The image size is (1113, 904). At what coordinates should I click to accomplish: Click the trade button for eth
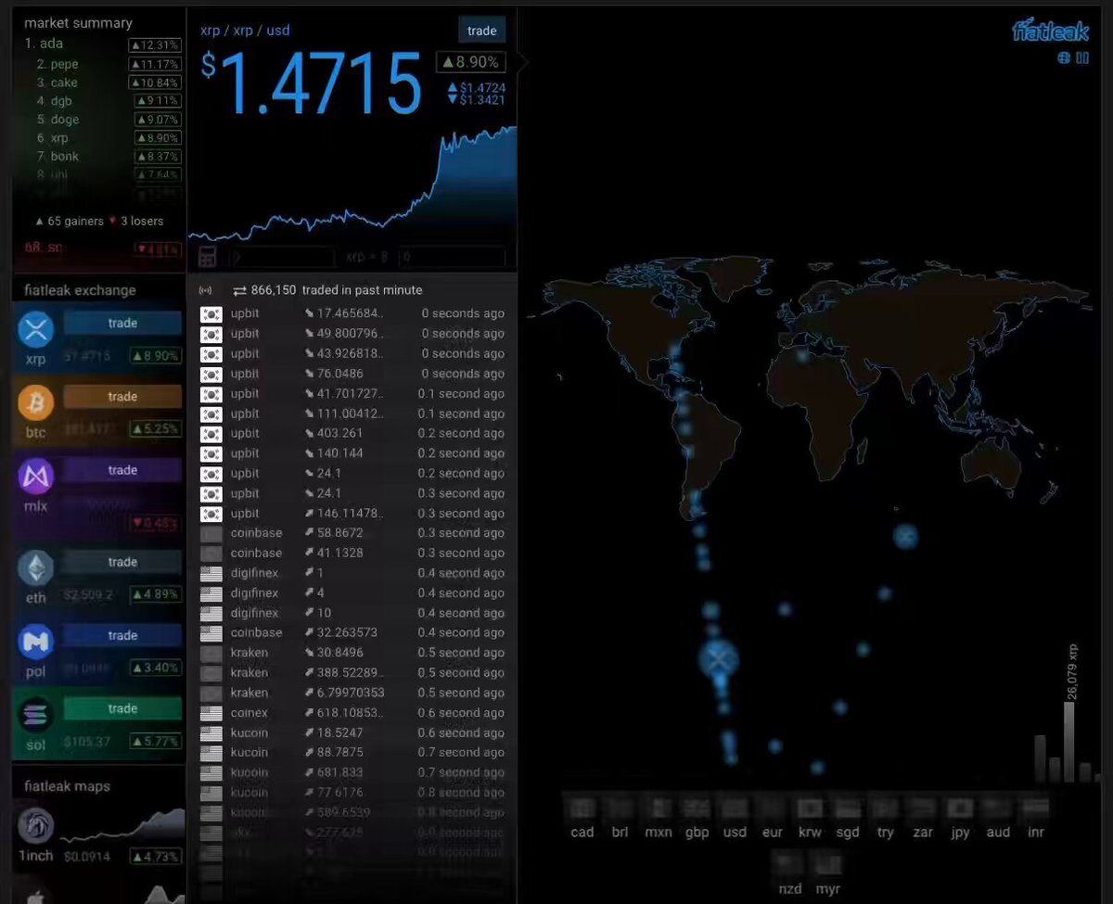(x=122, y=562)
